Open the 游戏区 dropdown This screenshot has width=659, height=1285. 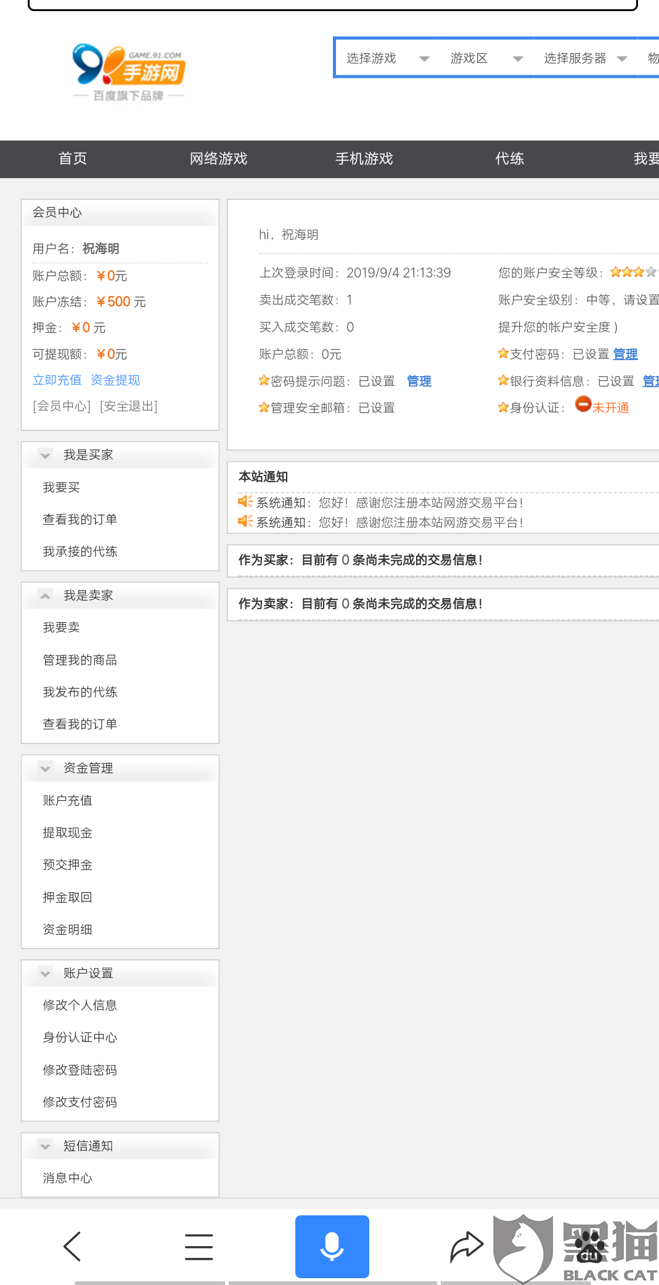pos(486,58)
